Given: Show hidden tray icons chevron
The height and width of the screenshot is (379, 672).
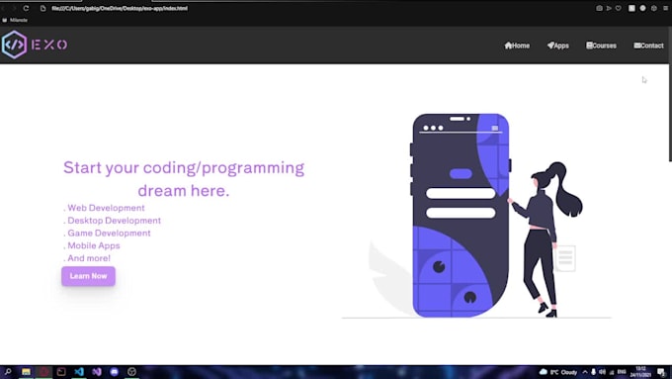Looking at the screenshot, I should coord(585,372).
